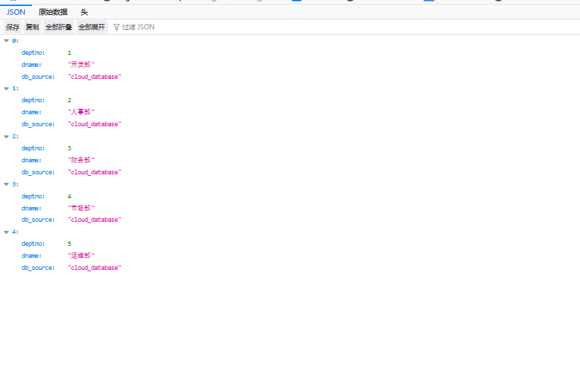Select dname key of item 2

click(x=31, y=160)
